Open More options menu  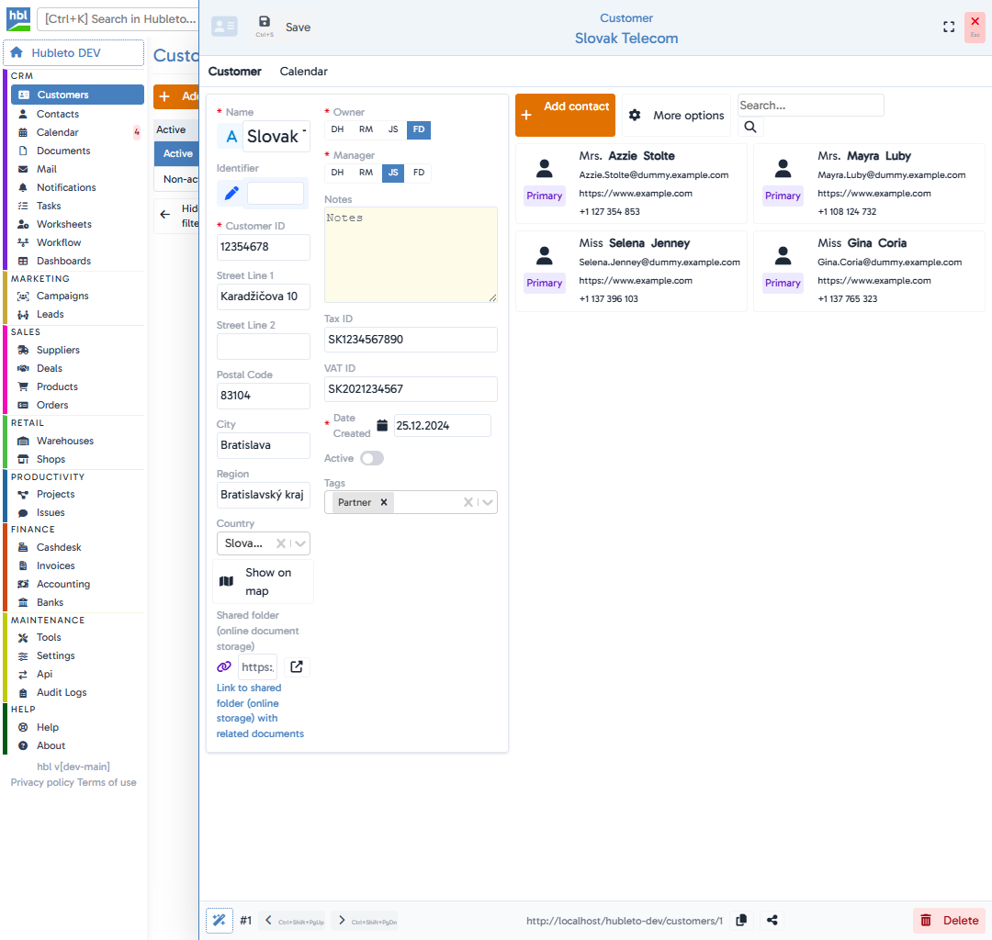point(676,116)
